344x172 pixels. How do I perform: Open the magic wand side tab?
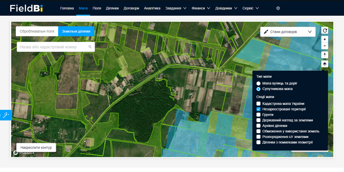click(x=6, y=115)
